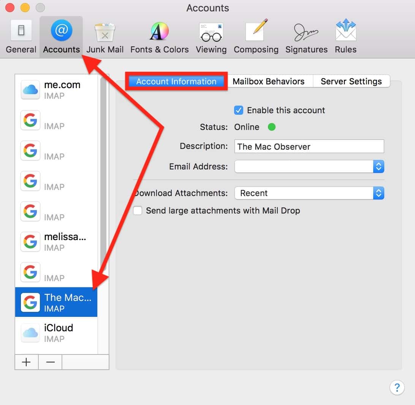Screen dimensions: 415x405
Task: Click the plus button to add account
Action: (x=26, y=362)
